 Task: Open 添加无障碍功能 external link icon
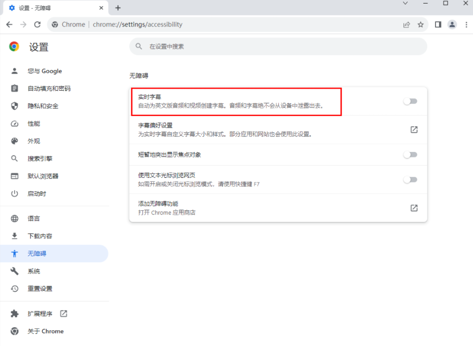click(x=414, y=208)
